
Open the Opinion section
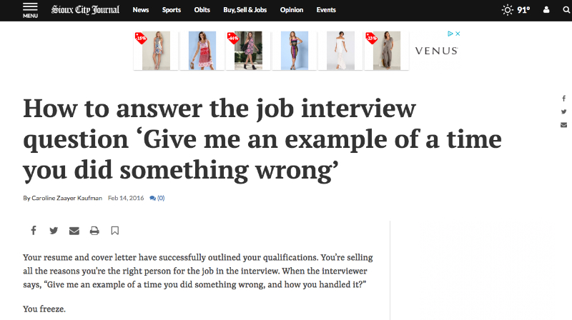pyautogui.click(x=292, y=10)
